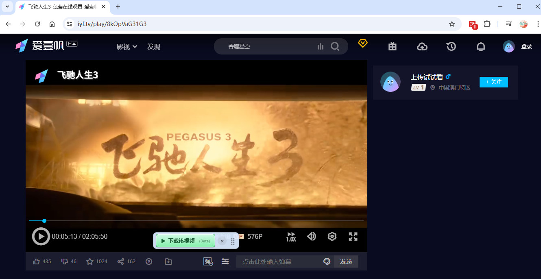Select the 飞驰人生3 browser tab
541x279 pixels.
[x=63, y=7]
